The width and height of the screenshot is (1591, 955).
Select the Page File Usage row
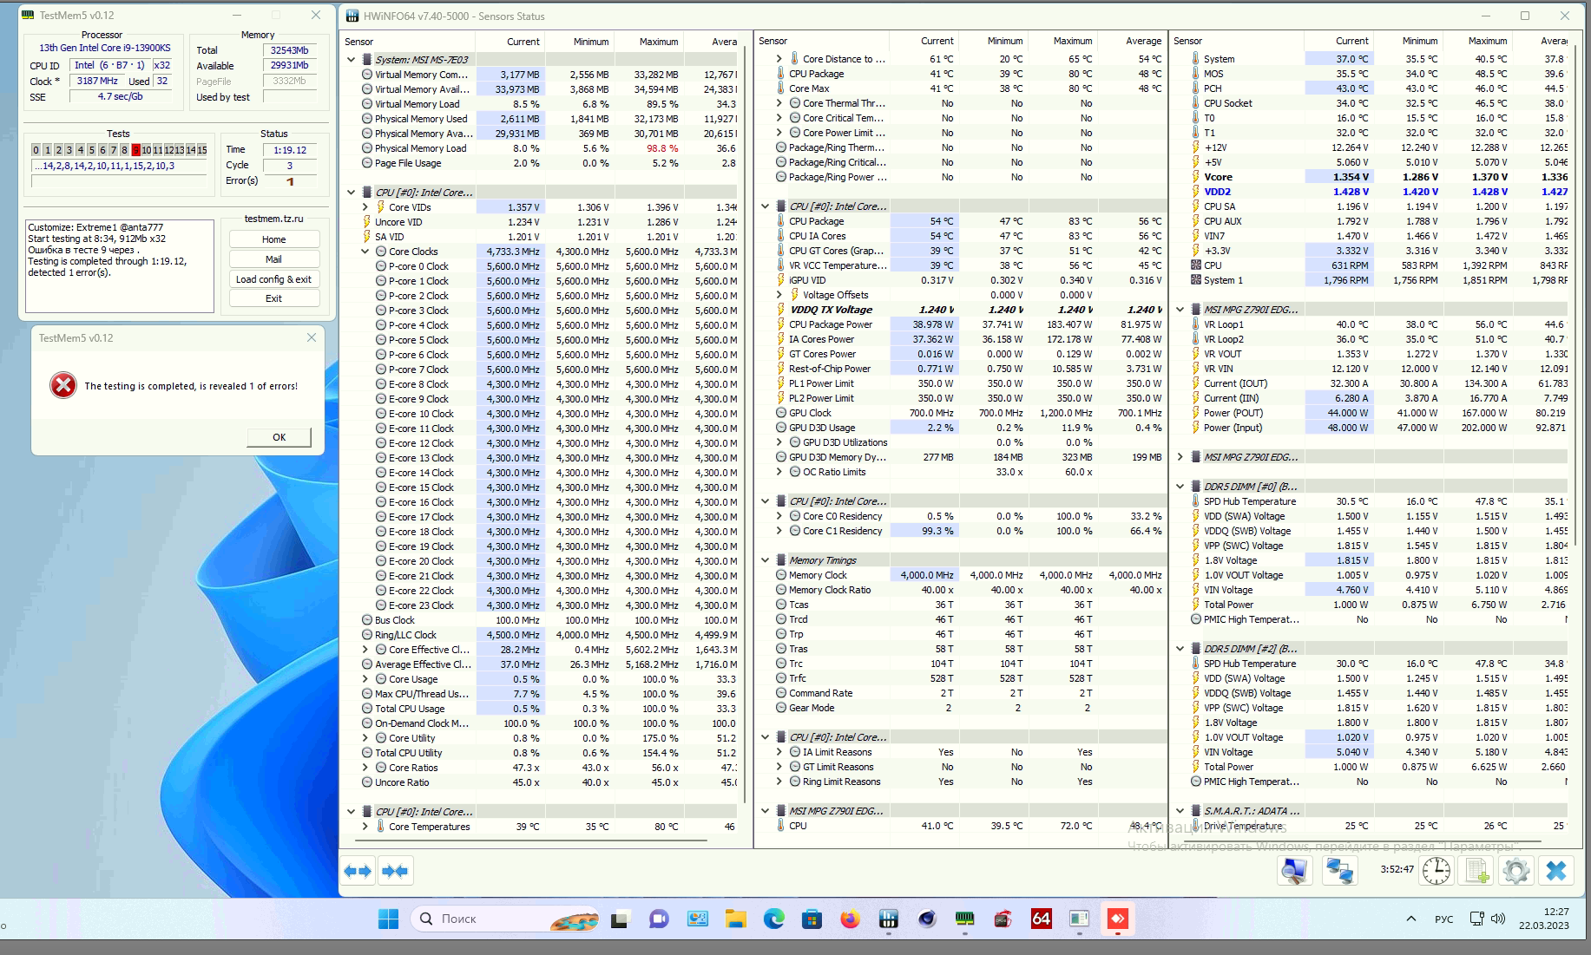pos(540,163)
